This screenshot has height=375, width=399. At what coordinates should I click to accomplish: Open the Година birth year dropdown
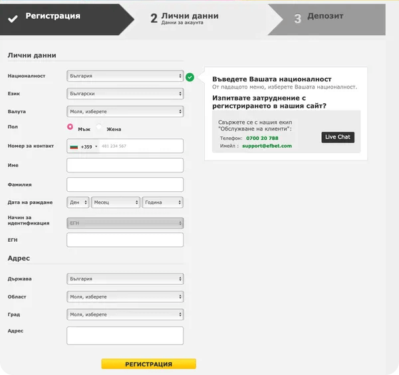click(x=163, y=202)
